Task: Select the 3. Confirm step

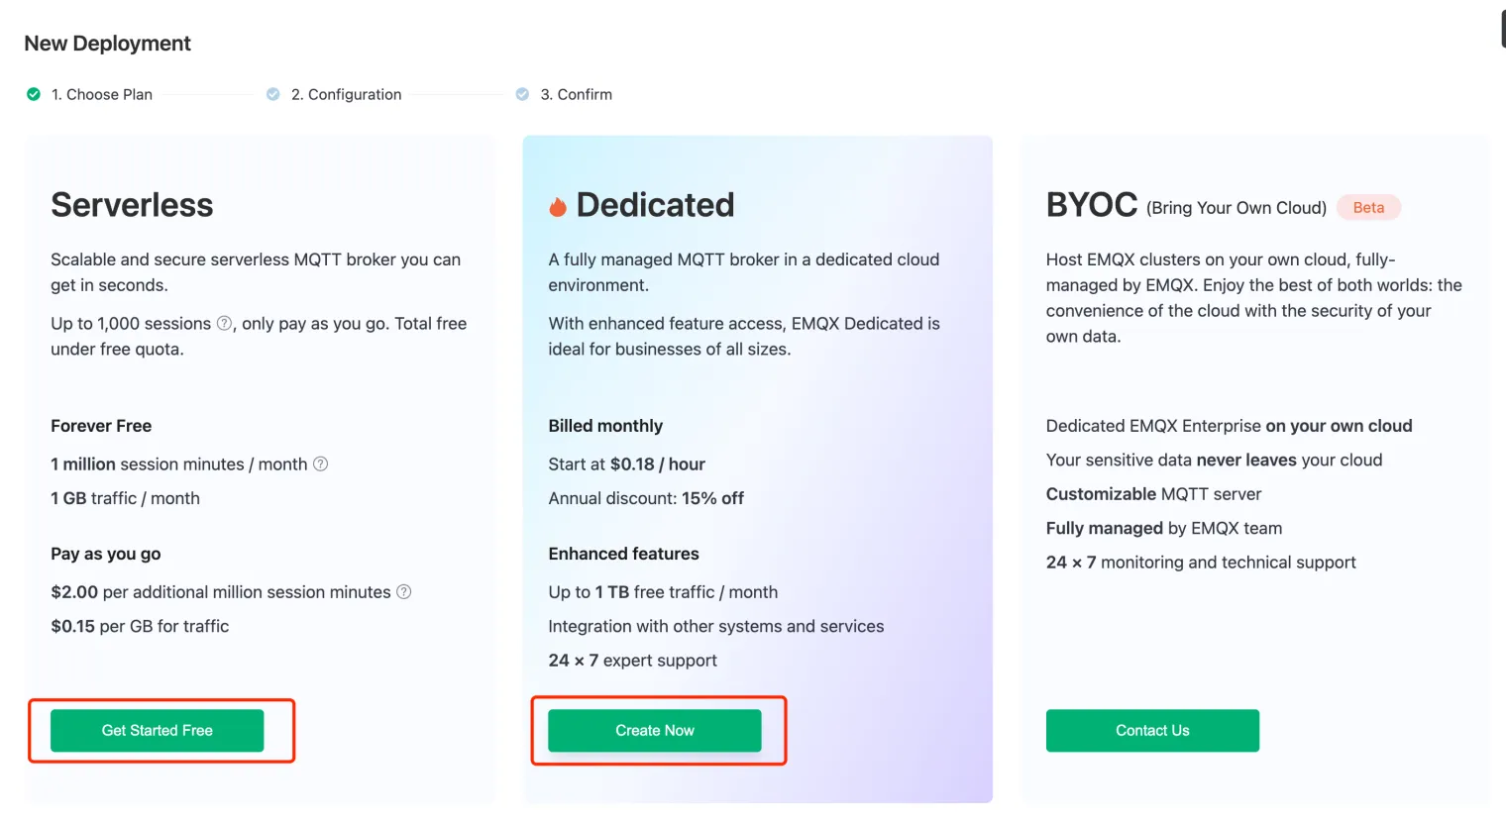Action: pos(576,94)
